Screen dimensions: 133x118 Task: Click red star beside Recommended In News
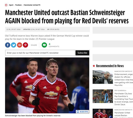click(x=94, y=66)
